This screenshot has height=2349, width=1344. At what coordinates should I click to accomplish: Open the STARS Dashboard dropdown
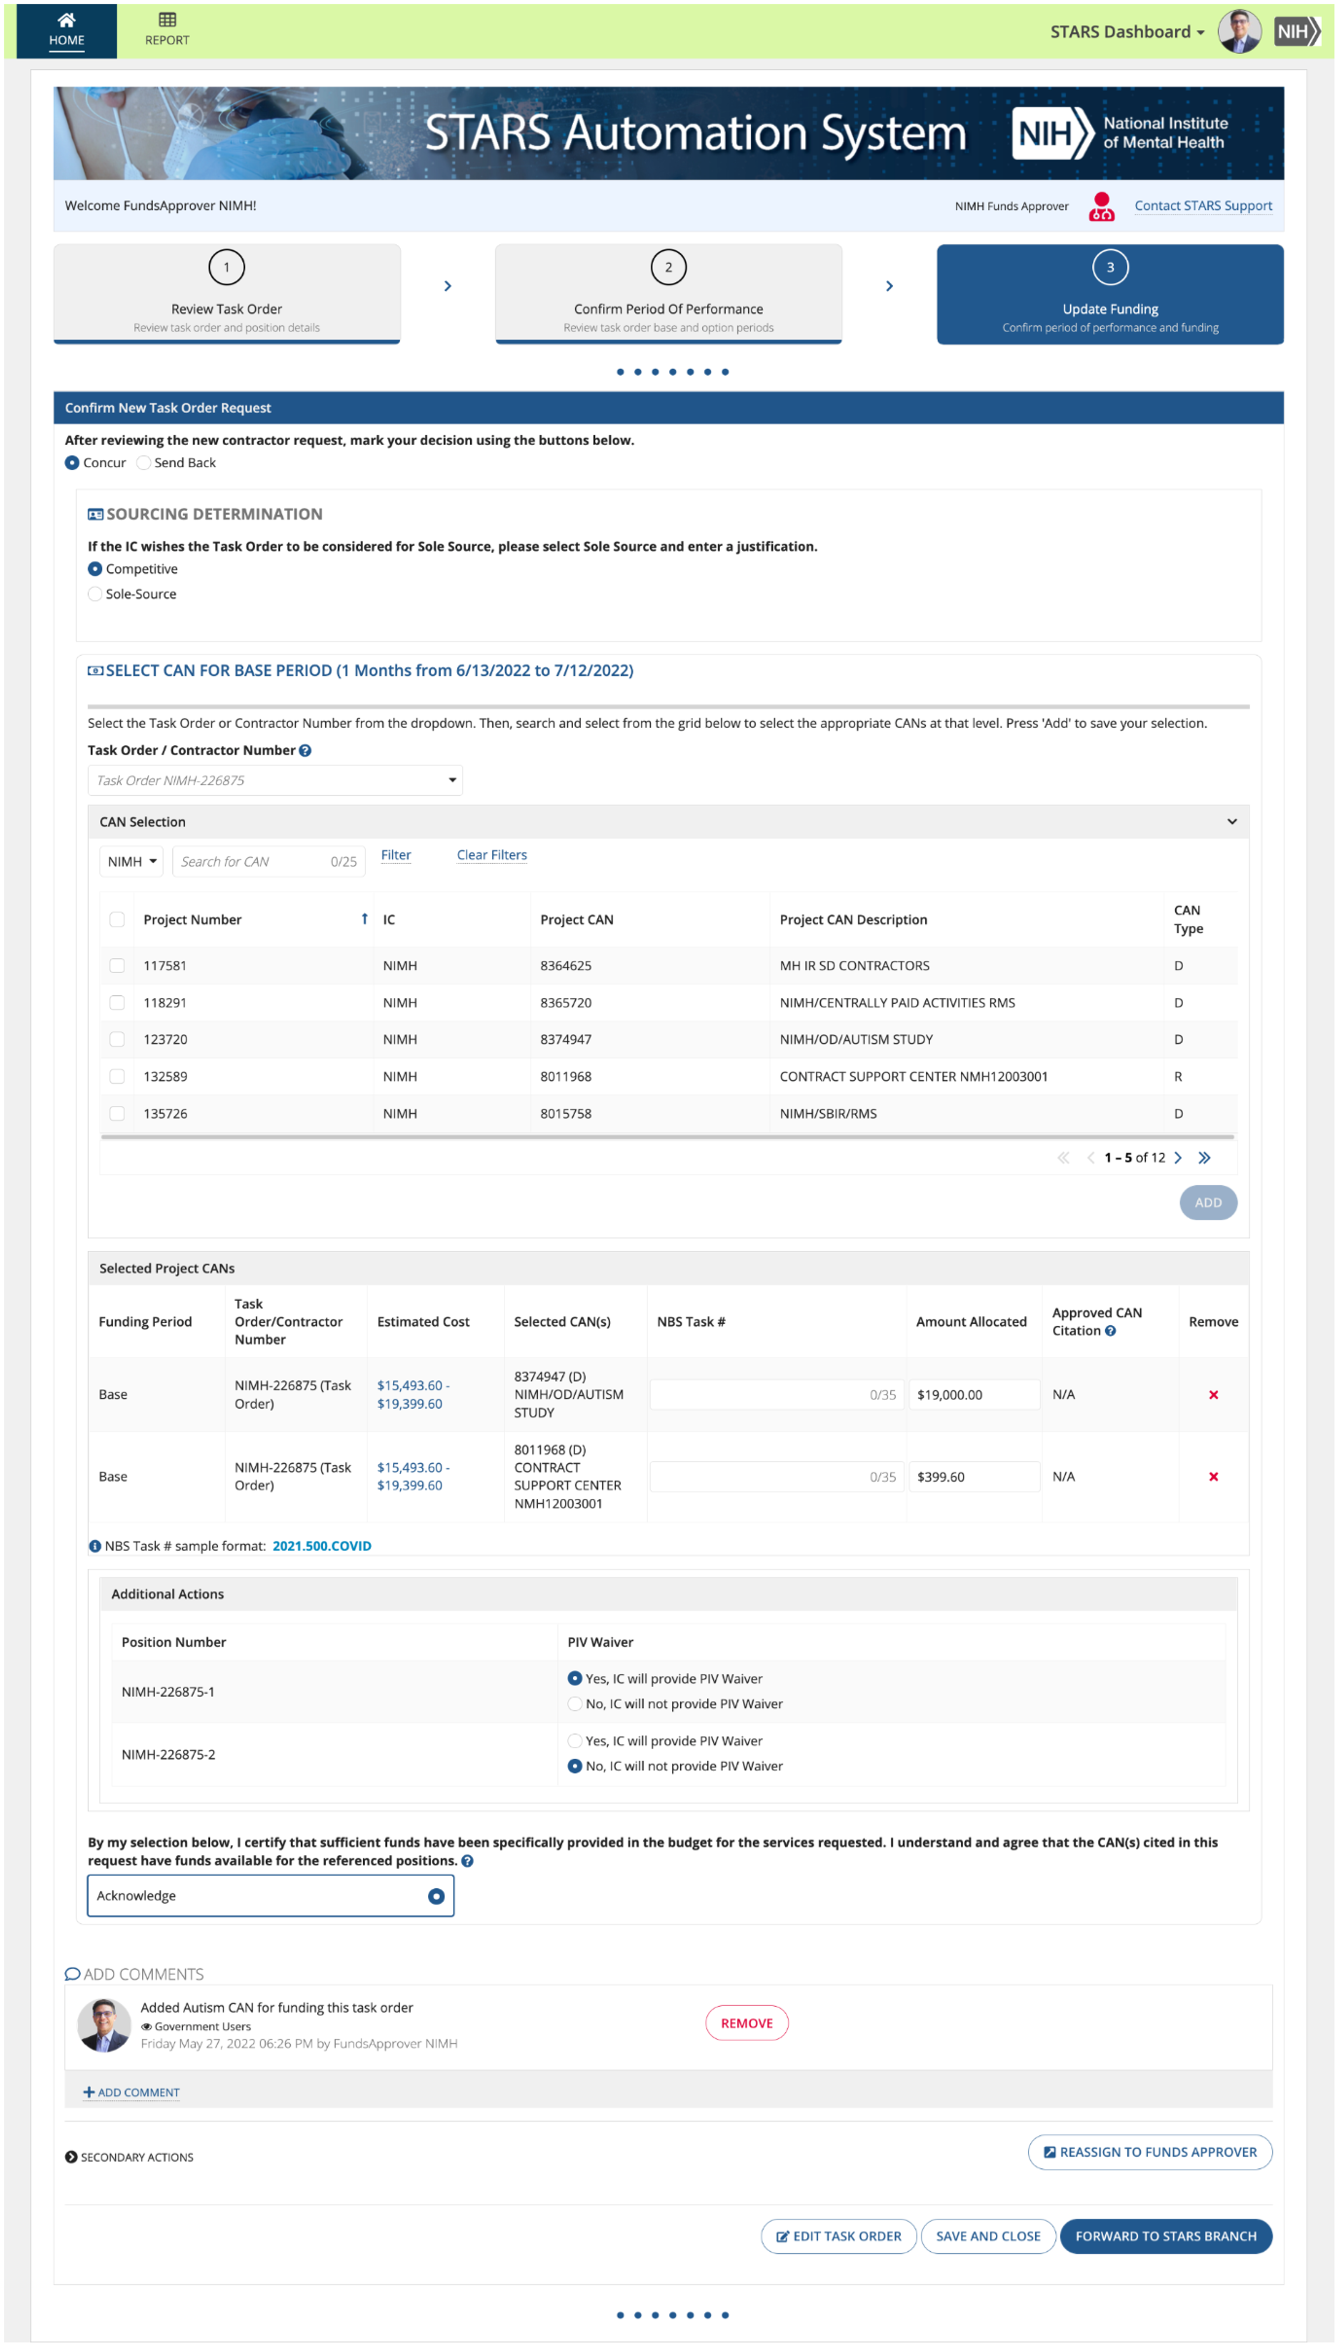[x=1127, y=32]
